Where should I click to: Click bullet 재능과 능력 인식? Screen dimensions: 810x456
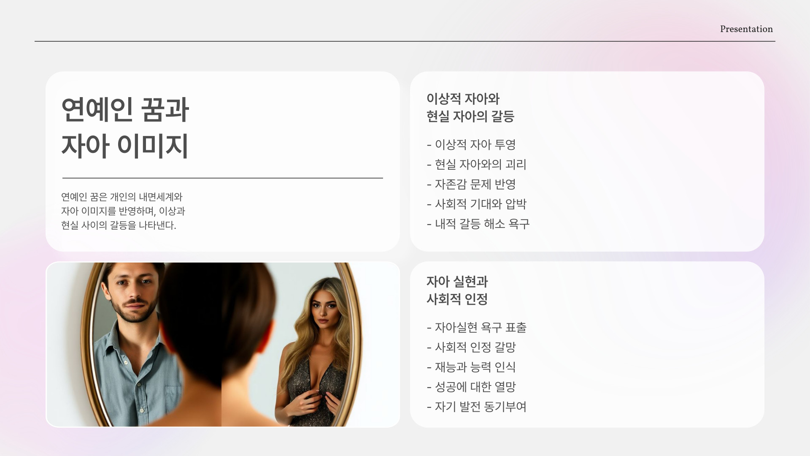tap(471, 367)
